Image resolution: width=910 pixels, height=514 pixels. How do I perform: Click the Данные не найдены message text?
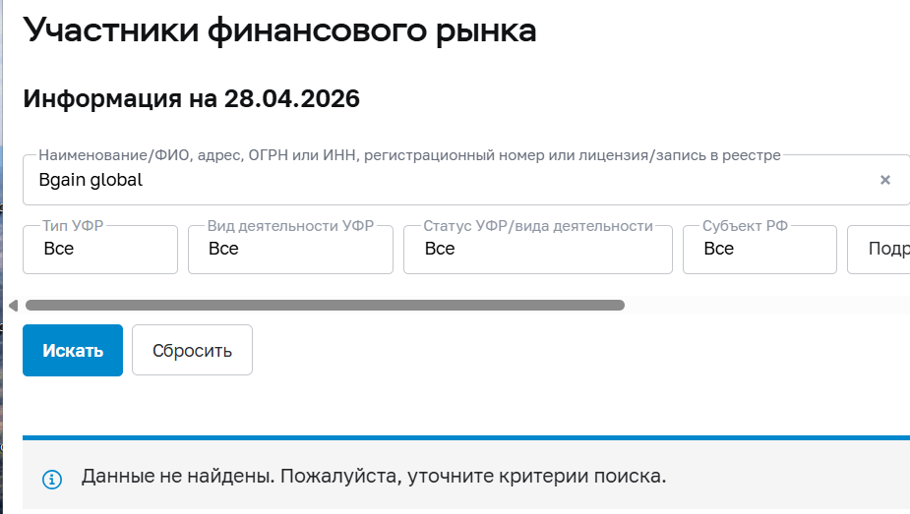(374, 478)
